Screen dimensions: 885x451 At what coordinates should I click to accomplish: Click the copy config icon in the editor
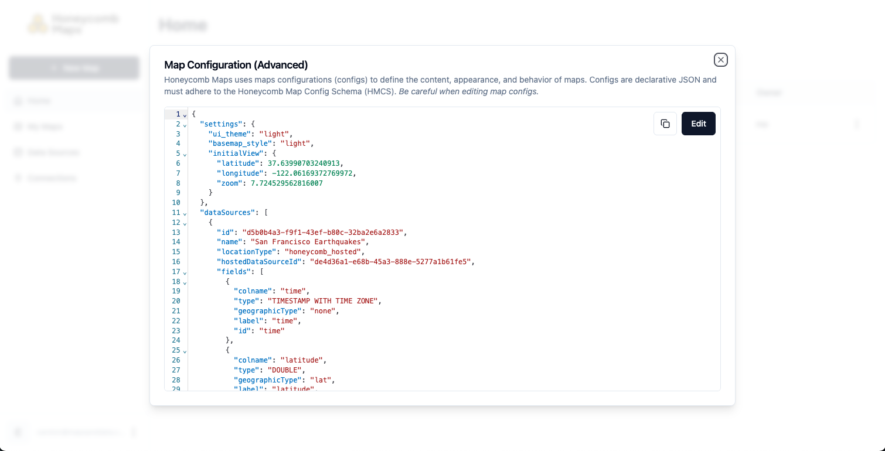pos(665,124)
